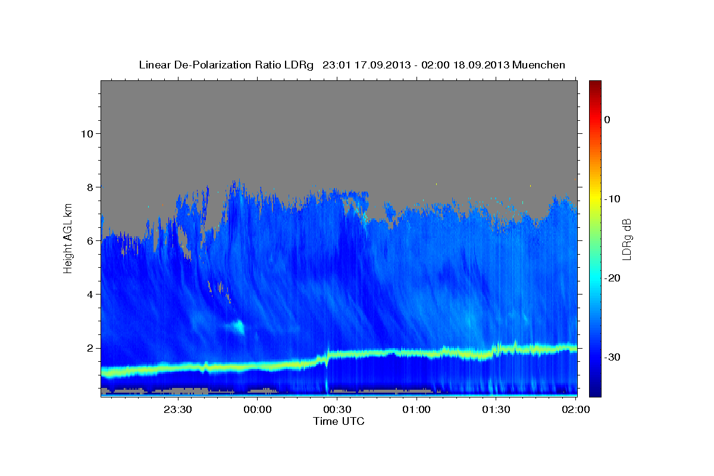Click the '01:30' time tick label
Viewport: 714px width, 476px height.
pyautogui.click(x=496, y=409)
